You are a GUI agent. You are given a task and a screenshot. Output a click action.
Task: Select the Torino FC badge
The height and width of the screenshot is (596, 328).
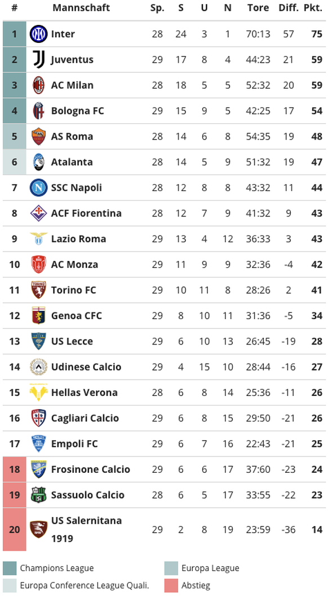pyautogui.click(x=38, y=290)
